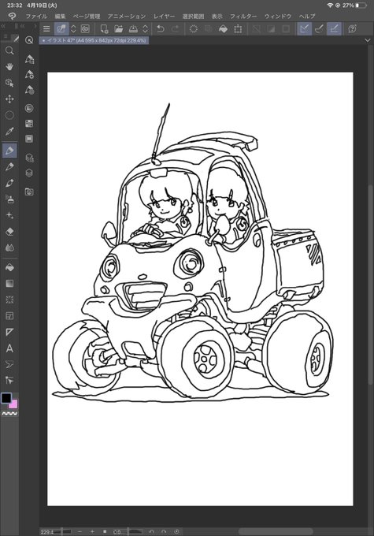Viewport: 374px width, 536px height.
Task: Open the hamburger command bar menu
Action: [46, 28]
